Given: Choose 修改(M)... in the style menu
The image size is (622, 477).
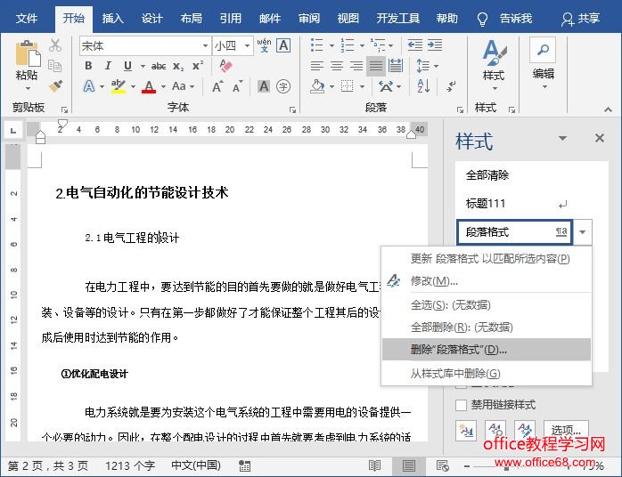Looking at the screenshot, I should [x=434, y=281].
